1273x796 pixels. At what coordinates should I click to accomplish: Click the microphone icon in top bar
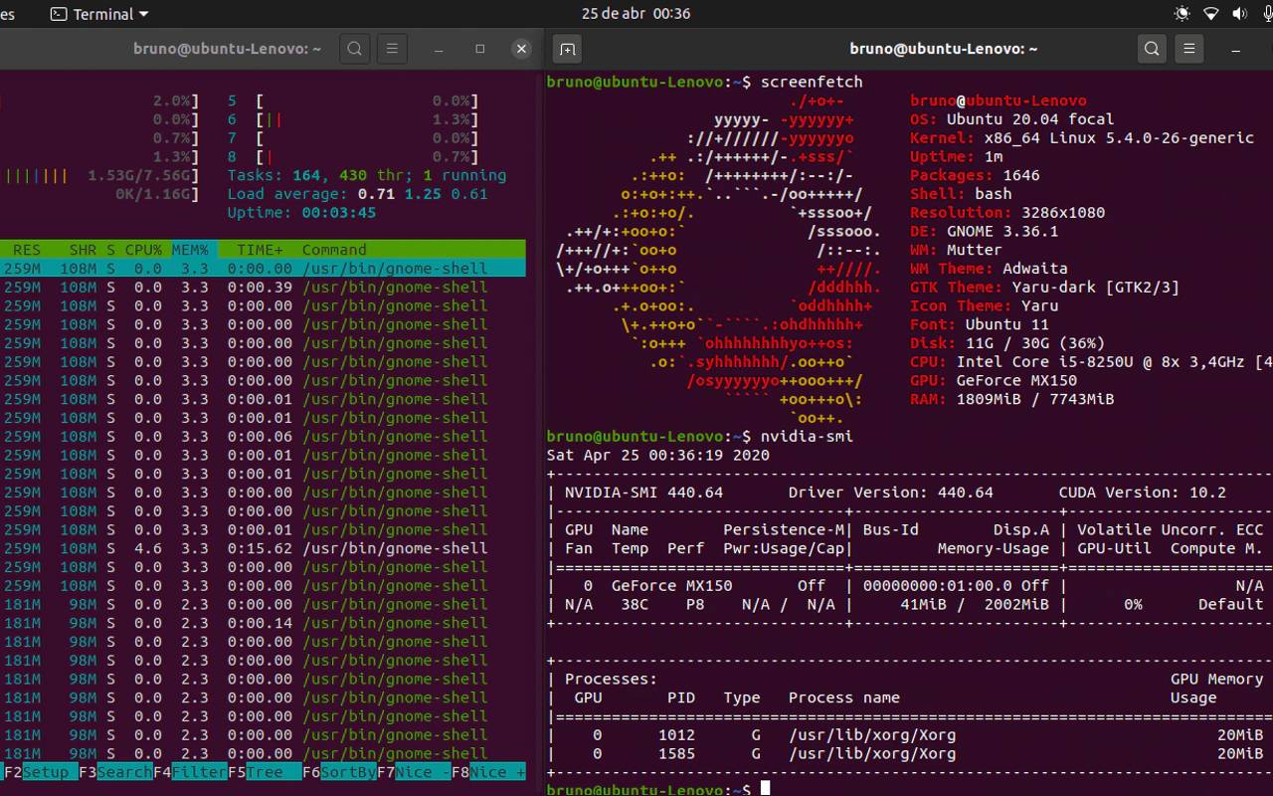coord(1267,14)
